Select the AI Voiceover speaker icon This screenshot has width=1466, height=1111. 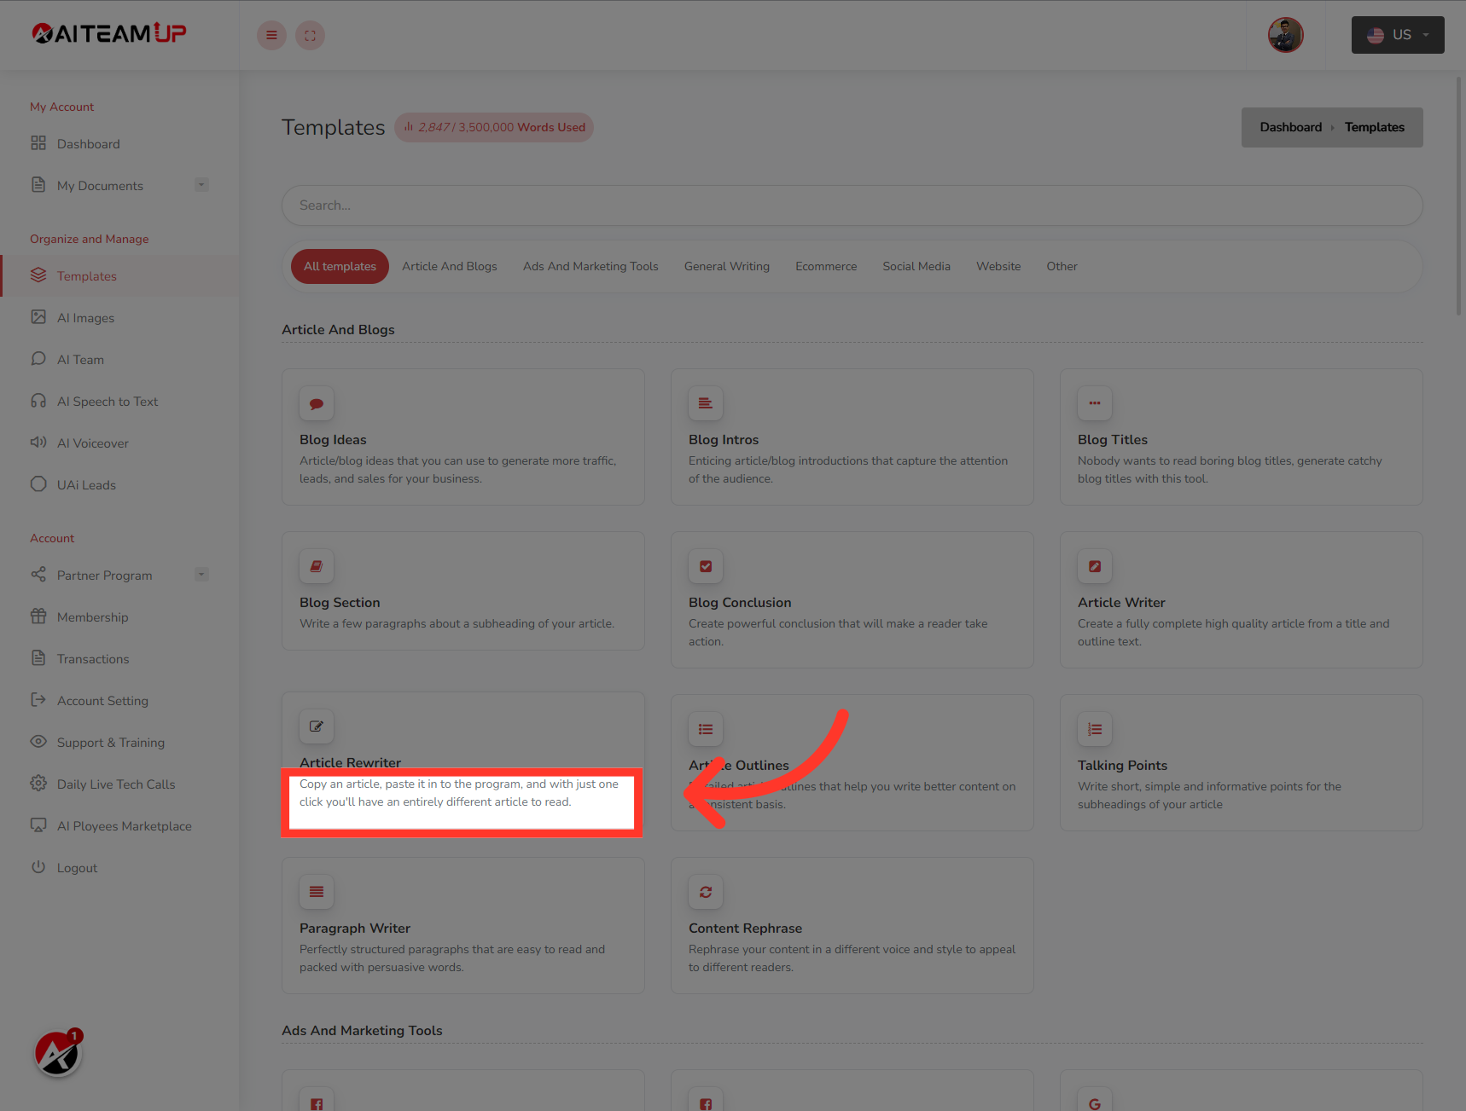click(x=38, y=443)
